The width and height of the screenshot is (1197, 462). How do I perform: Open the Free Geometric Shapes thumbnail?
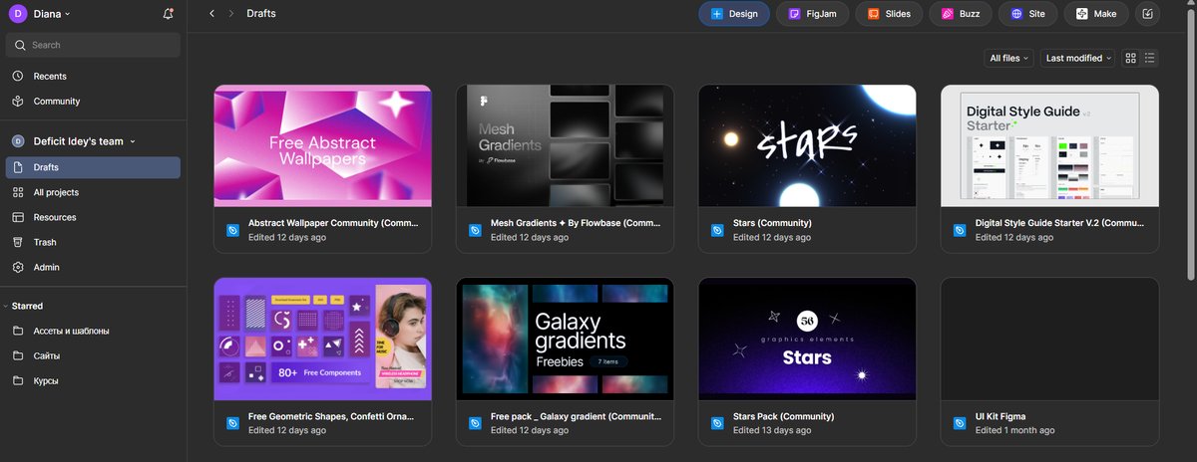323,340
